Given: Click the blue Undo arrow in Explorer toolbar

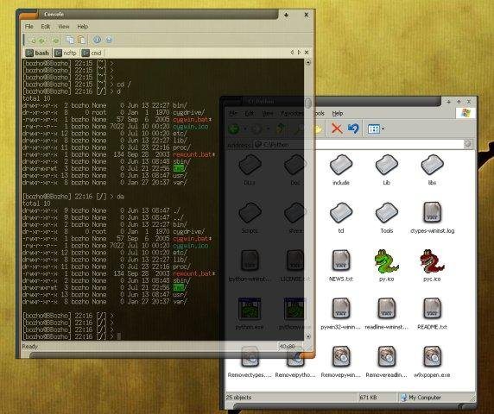Looking at the screenshot, I should pos(353,129).
